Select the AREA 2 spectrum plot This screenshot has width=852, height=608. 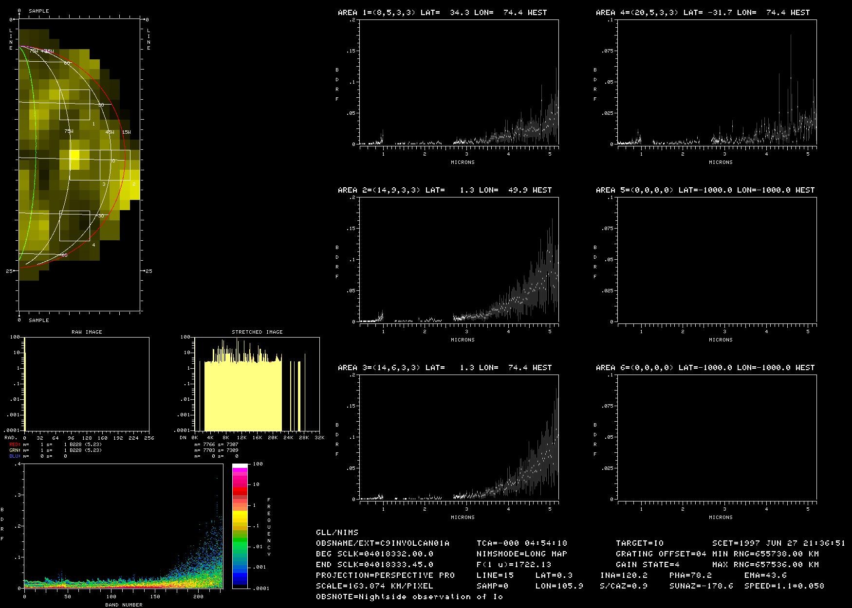pyautogui.click(x=459, y=259)
